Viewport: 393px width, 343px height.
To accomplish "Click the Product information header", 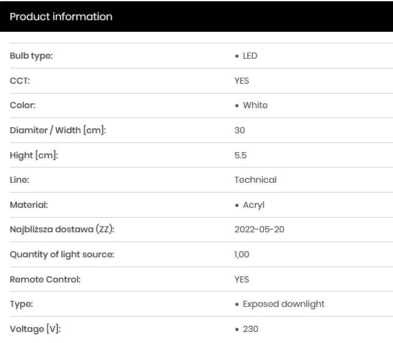I will pos(61,17).
